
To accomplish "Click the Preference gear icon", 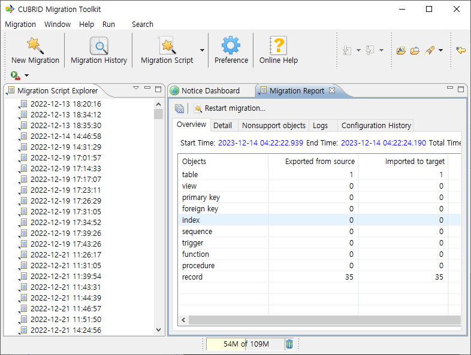I will click(231, 46).
